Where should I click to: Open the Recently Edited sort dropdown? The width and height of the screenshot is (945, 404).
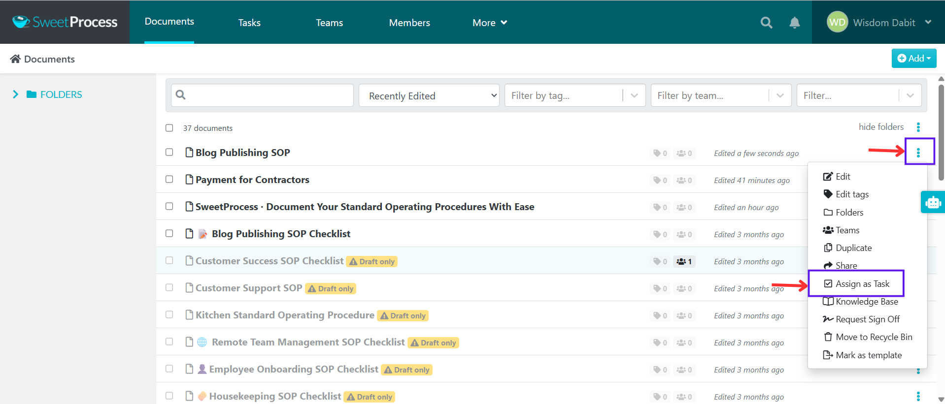click(x=429, y=95)
